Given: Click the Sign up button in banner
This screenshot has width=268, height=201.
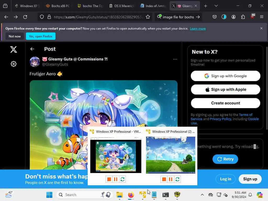Looking at the screenshot, I should pos(250,179).
